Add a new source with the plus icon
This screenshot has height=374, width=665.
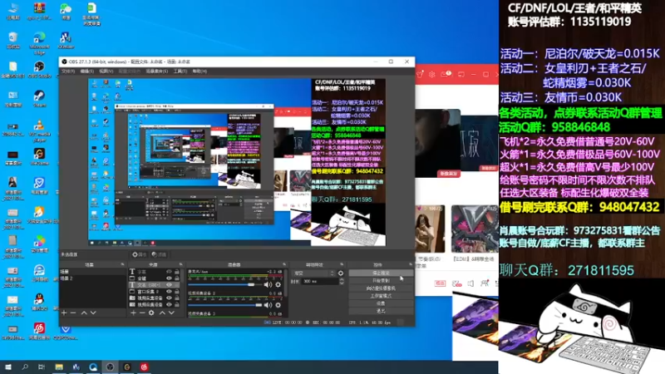pos(133,313)
